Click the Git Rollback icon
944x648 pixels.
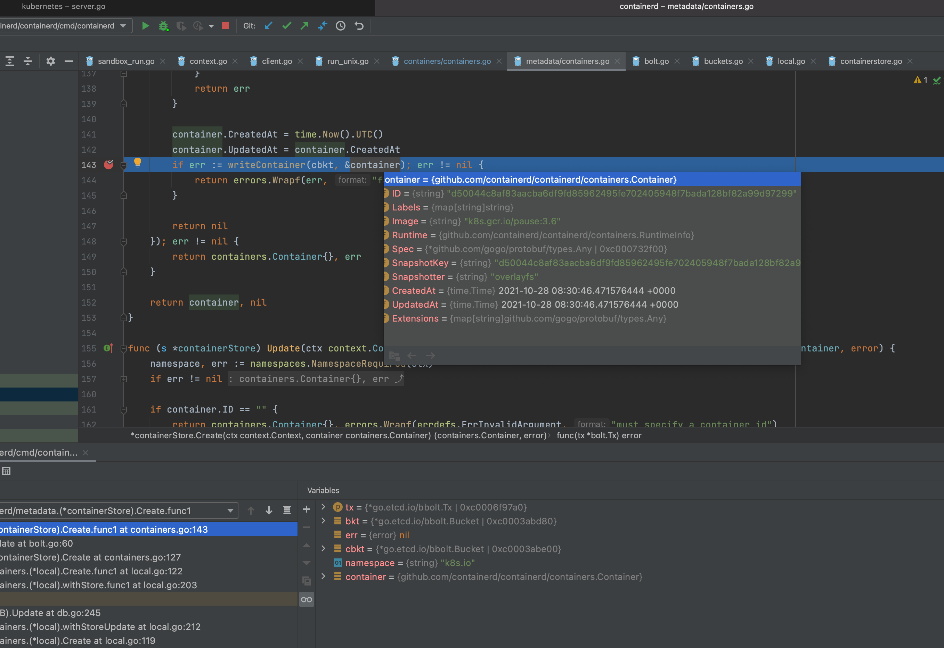[359, 26]
